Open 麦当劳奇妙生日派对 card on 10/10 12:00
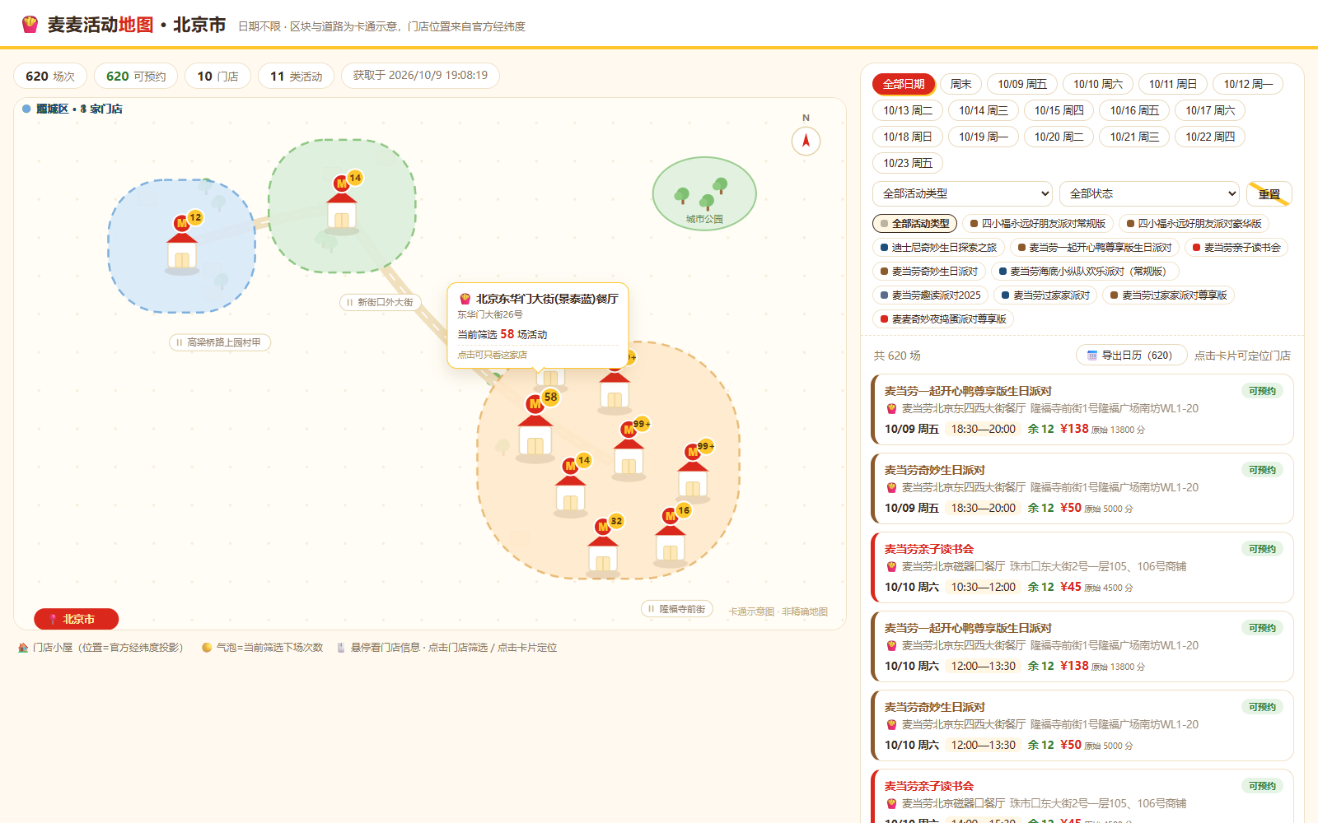The image size is (1318, 823). pyautogui.click(x=1082, y=725)
